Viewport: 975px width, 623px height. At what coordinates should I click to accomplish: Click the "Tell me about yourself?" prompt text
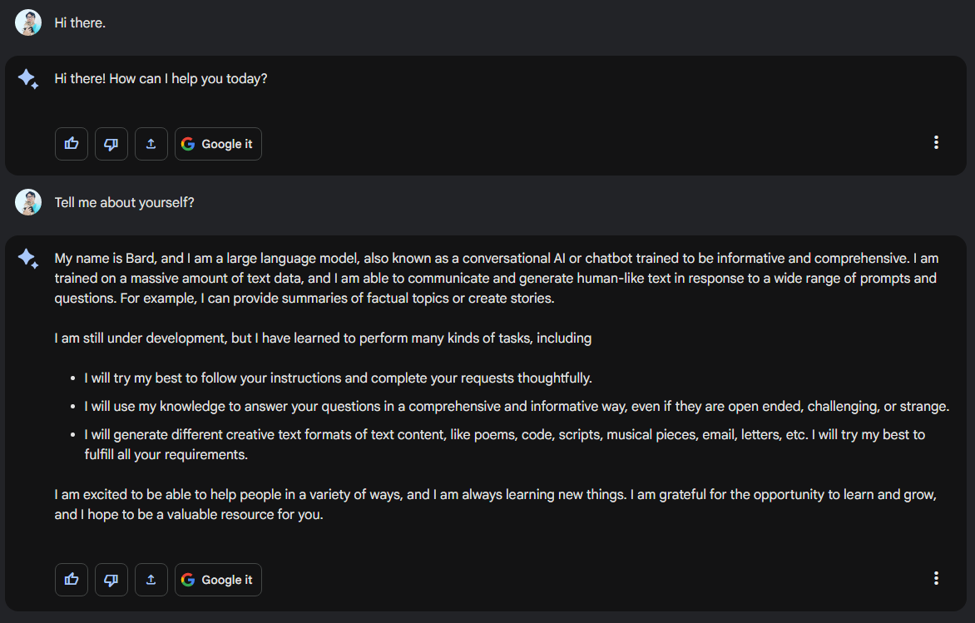point(124,202)
